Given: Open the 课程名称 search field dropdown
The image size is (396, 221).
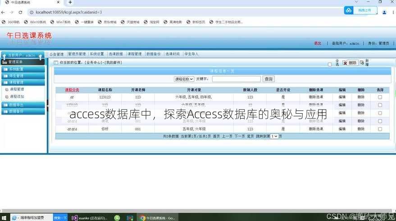Looking at the screenshot, I should pos(184,79).
